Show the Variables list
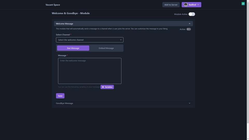 pyautogui.click(x=107, y=87)
